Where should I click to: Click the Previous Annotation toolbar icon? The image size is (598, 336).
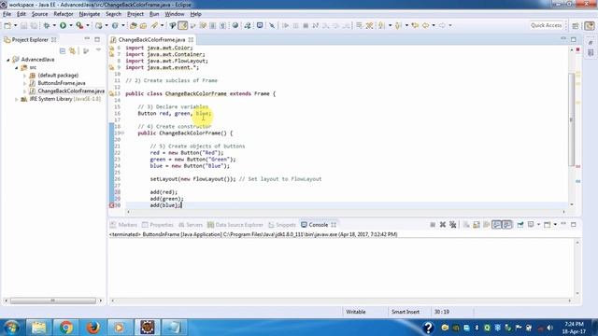[398, 25]
